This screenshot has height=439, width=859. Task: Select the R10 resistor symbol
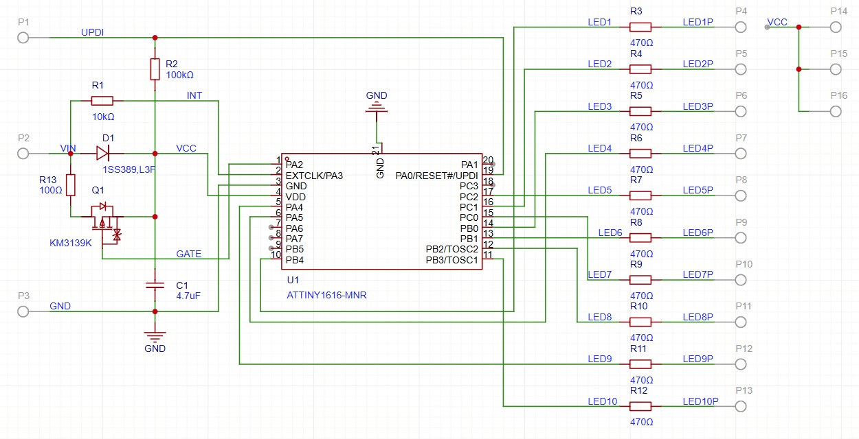point(640,322)
